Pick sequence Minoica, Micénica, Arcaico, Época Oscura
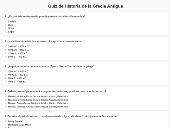This screenshot has width=171, height=128. coord(6,107)
